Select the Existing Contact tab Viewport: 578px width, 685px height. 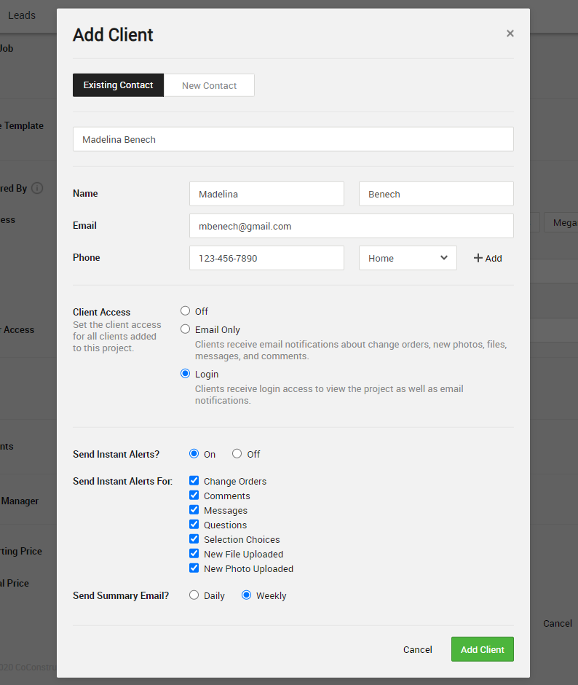118,85
